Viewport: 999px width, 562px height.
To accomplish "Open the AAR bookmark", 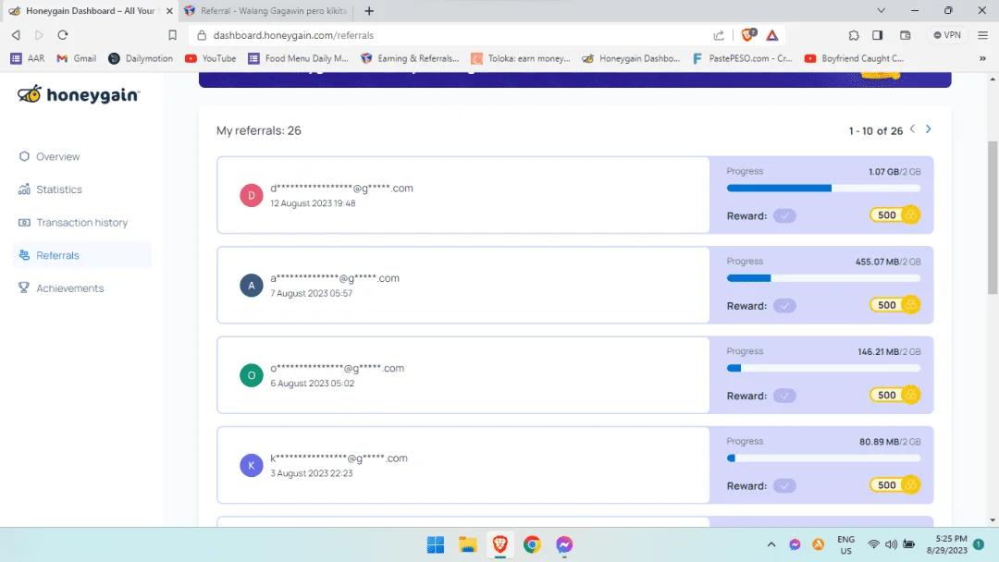I will point(28,58).
